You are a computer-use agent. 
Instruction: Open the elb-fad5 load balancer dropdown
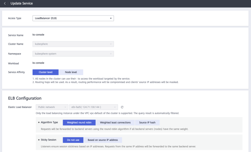click(93, 107)
